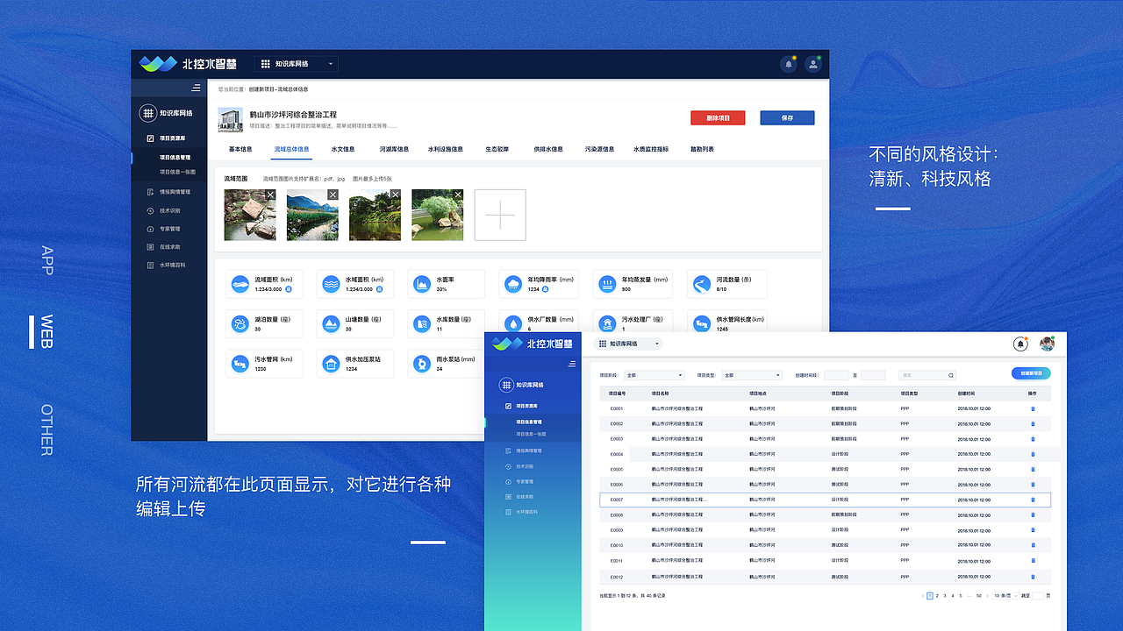
Task: Click the 供水厂数量 water drop icon
Action: tap(513, 324)
